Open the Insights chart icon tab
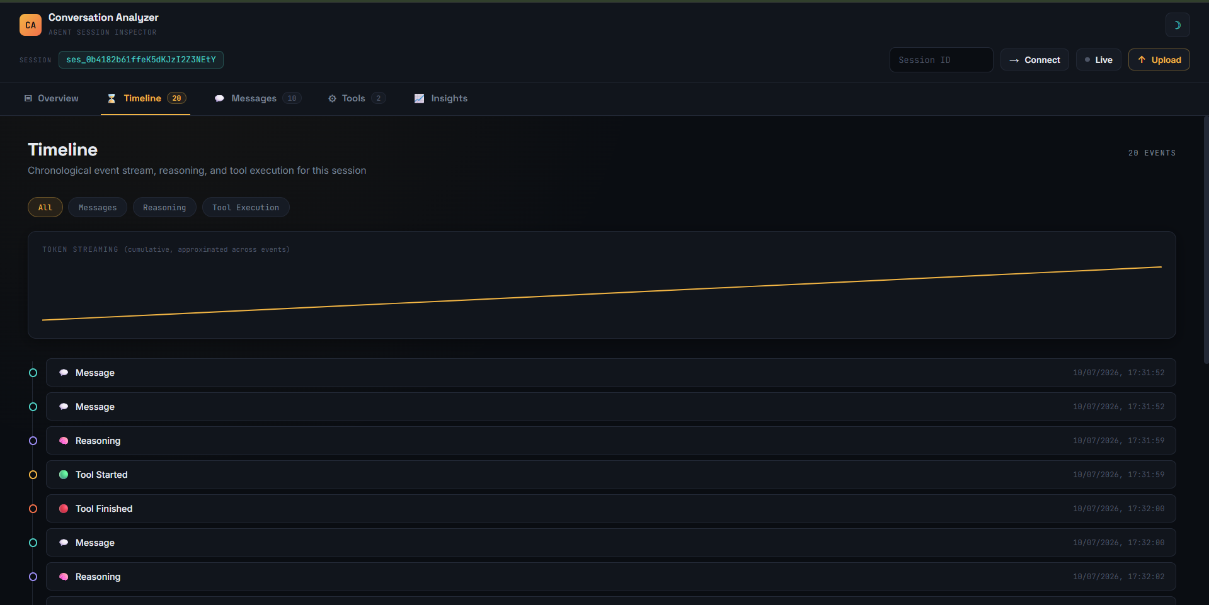Image resolution: width=1209 pixels, height=605 pixels. pyautogui.click(x=419, y=98)
